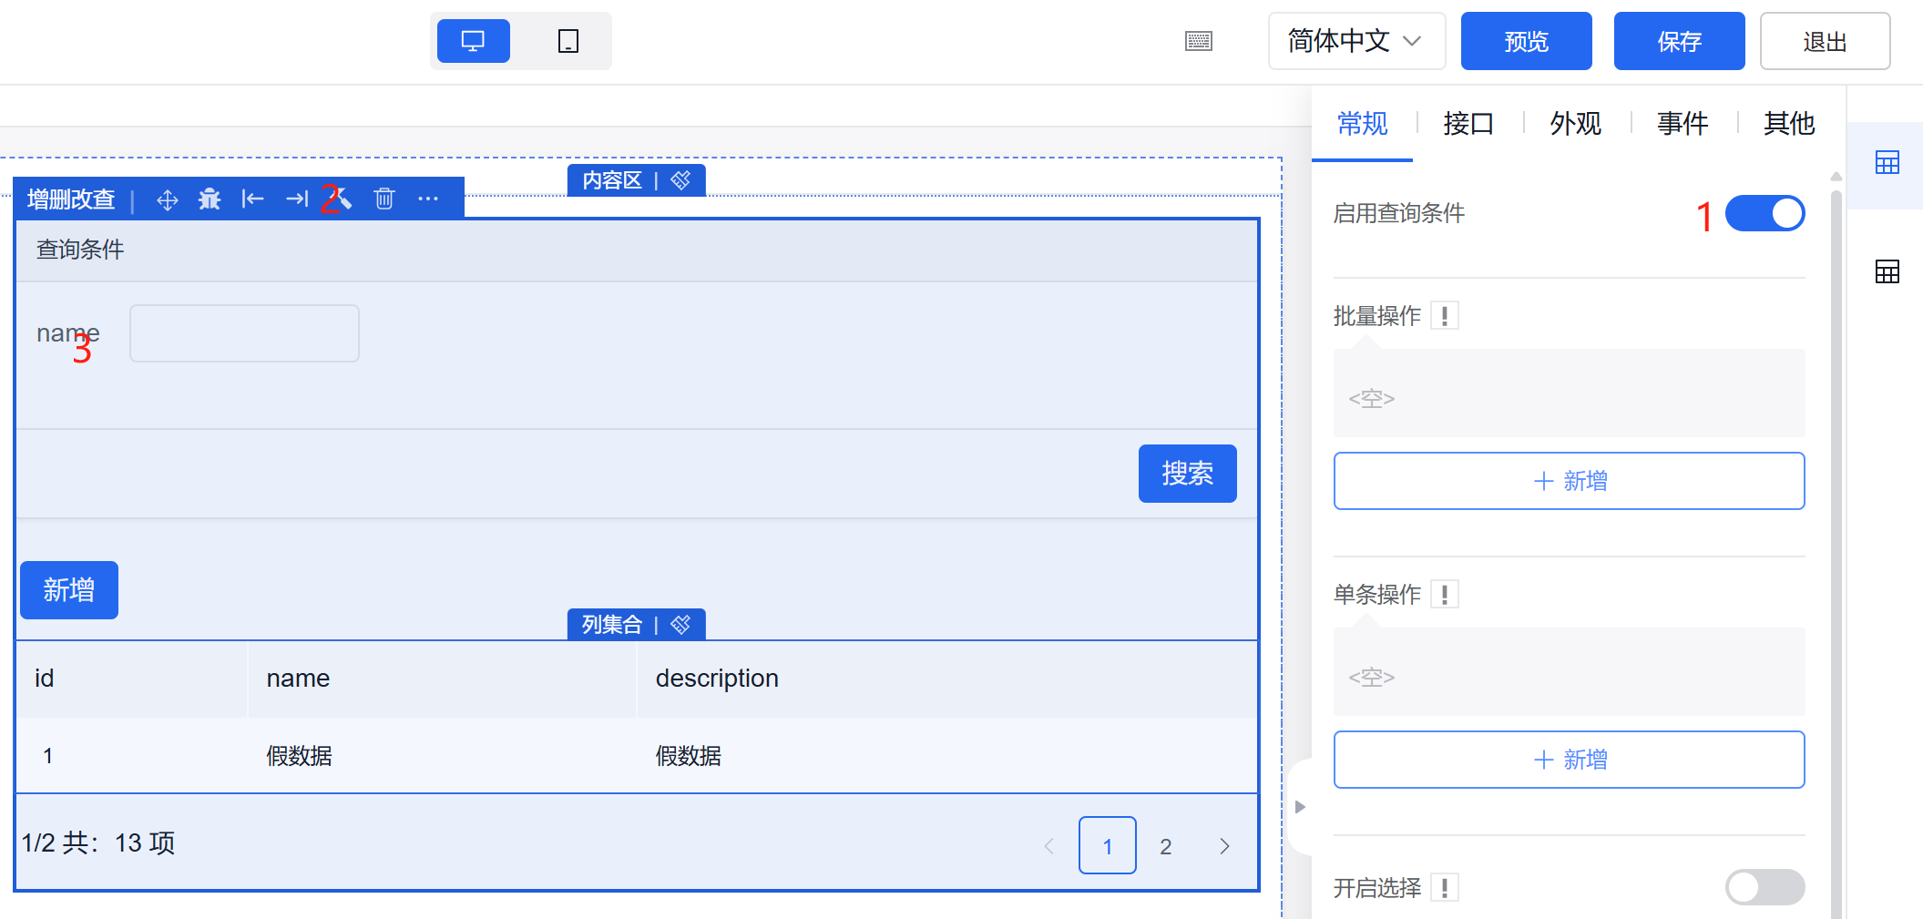Viewport: 1923px width, 919px height.
Task: Click the move-to-start arrow icon
Action: [x=252, y=199]
